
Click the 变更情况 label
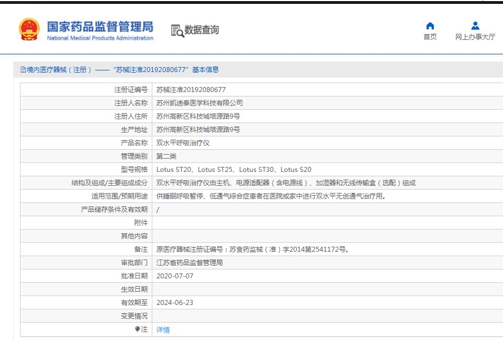click(134, 316)
